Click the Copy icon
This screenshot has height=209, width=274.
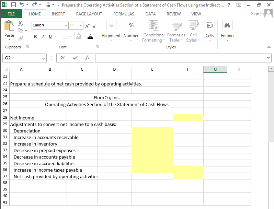tap(21, 31)
